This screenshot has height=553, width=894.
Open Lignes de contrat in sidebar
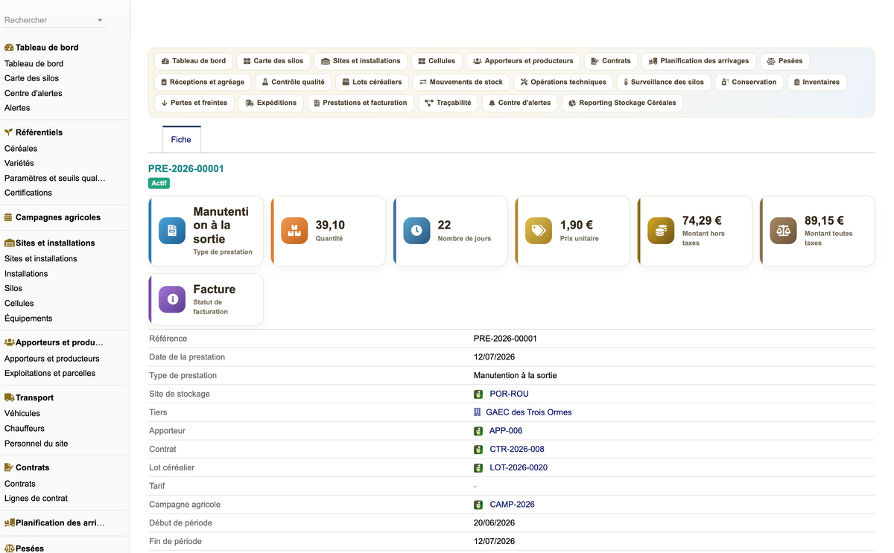click(x=36, y=499)
